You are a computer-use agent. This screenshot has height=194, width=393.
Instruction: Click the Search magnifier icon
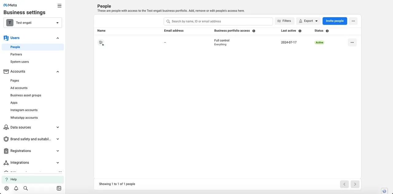coord(25,188)
